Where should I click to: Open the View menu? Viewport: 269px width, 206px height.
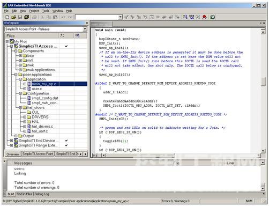coord(23,11)
